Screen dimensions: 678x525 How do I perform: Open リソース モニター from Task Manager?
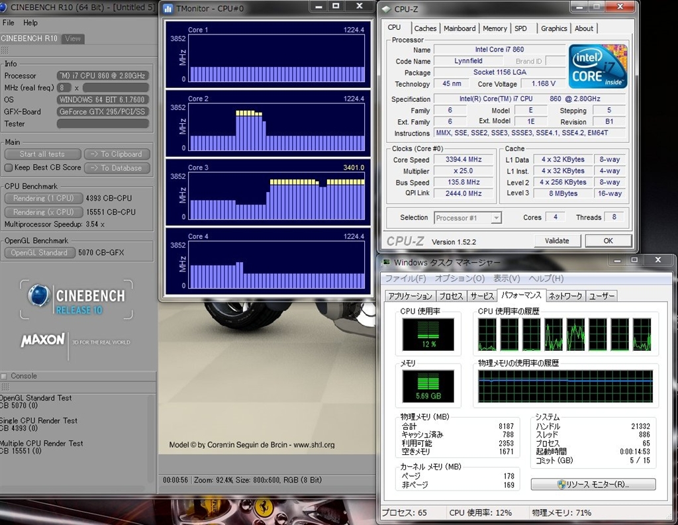593,485
